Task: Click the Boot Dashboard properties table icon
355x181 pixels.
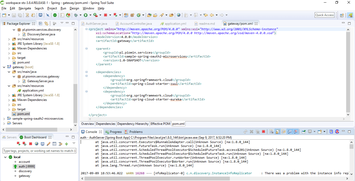Action: pyautogui.click(x=54, y=144)
